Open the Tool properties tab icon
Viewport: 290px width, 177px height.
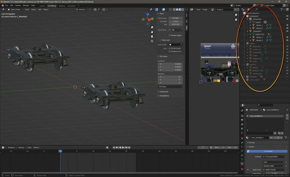[242, 110]
